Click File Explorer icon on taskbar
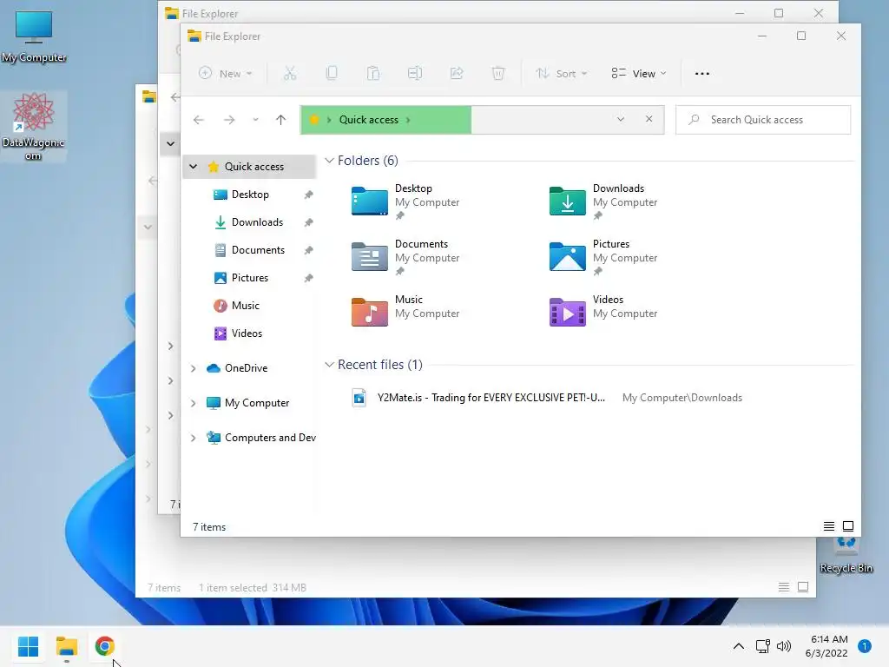The image size is (889, 667). click(66, 646)
